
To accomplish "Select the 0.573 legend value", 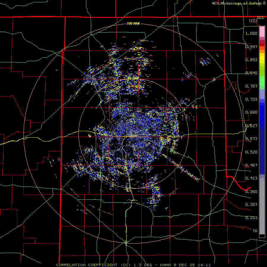I will [x=251, y=139].
